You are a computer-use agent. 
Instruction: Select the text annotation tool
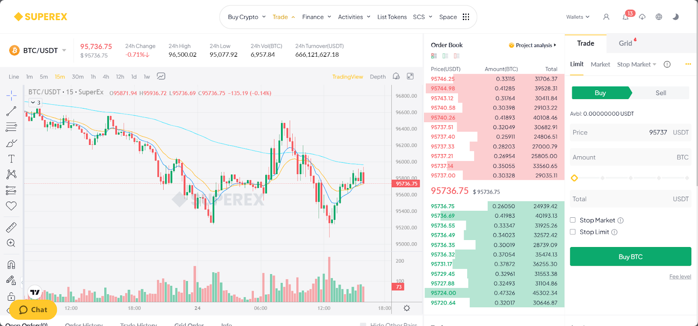[x=11, y=159]
